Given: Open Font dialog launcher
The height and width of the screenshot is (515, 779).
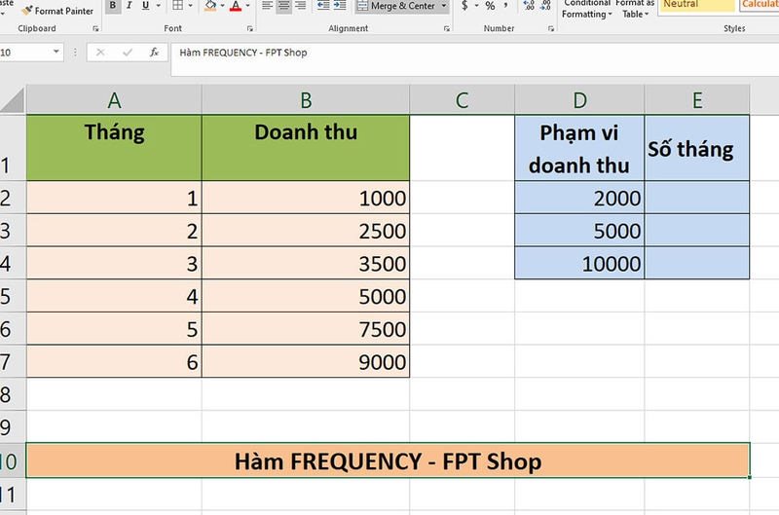Looking at the screenshot, I should click(250, 29).
